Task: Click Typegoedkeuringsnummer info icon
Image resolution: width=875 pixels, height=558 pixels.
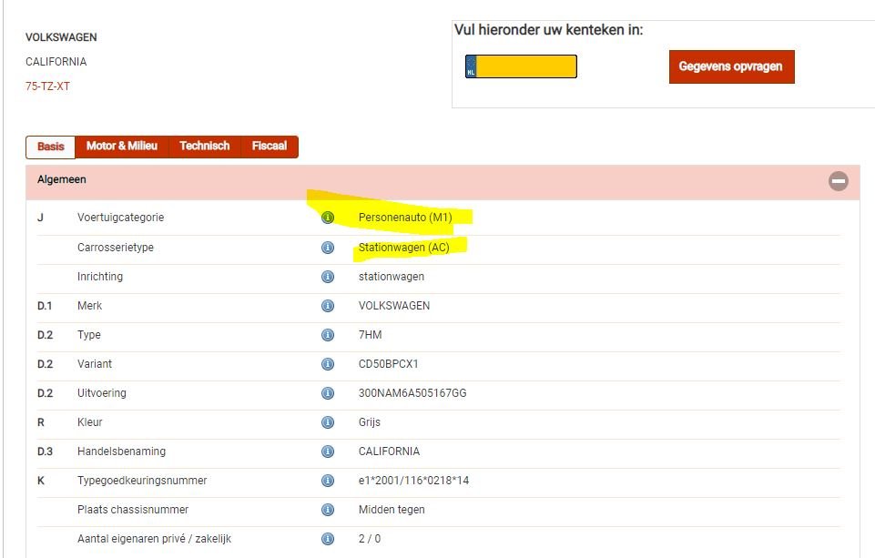Action: click(x=328, y=481)
